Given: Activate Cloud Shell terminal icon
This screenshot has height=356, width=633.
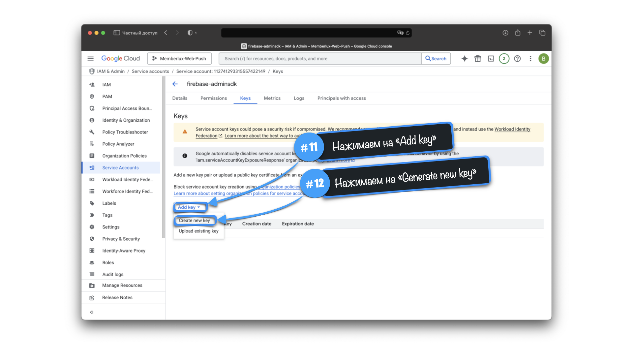Looking at the screenshot, I should click(491, 59).
